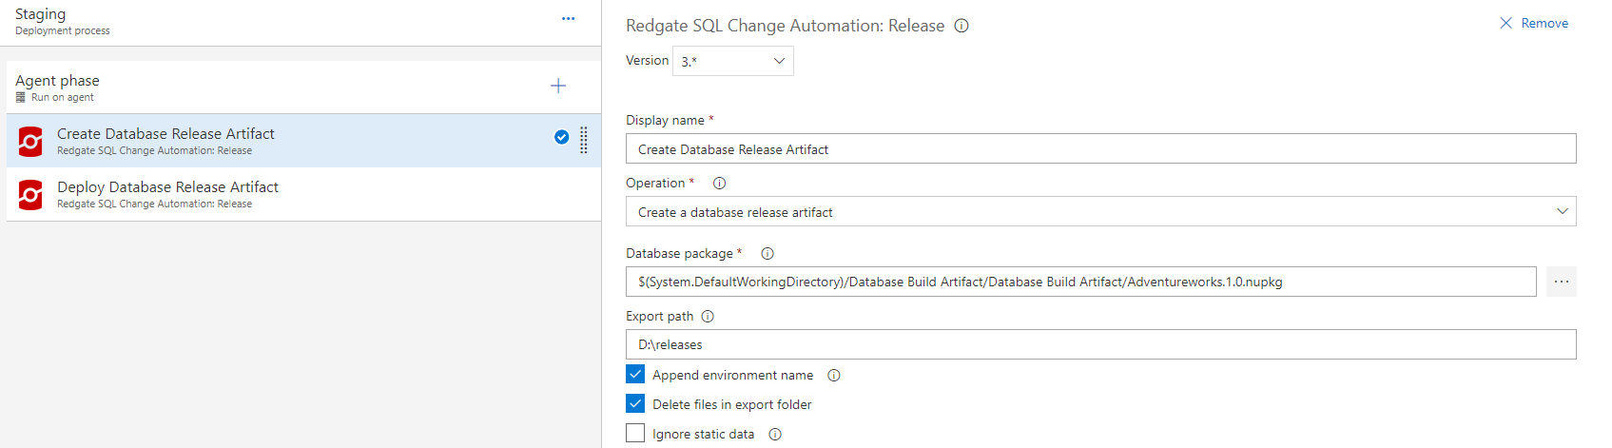1612x448 pixels.
Task: Show info for the Operation field
Action: coord(719,184)
